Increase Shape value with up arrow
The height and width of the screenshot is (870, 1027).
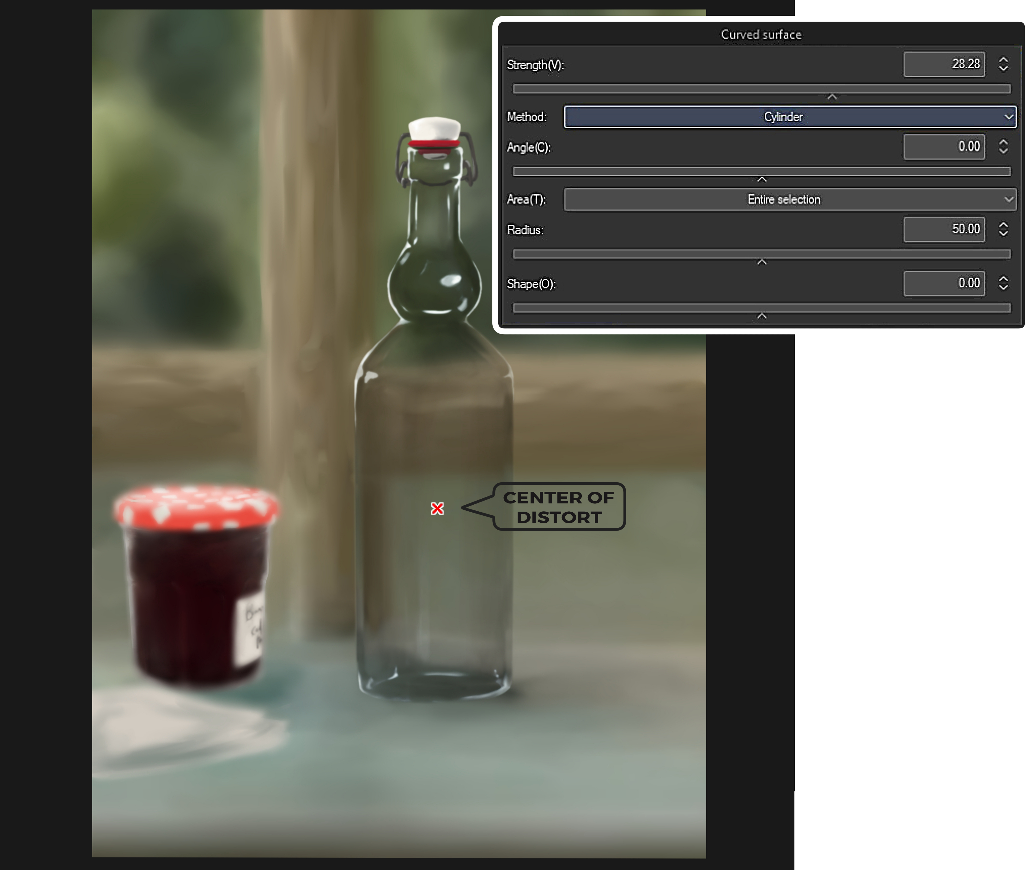1003,278
